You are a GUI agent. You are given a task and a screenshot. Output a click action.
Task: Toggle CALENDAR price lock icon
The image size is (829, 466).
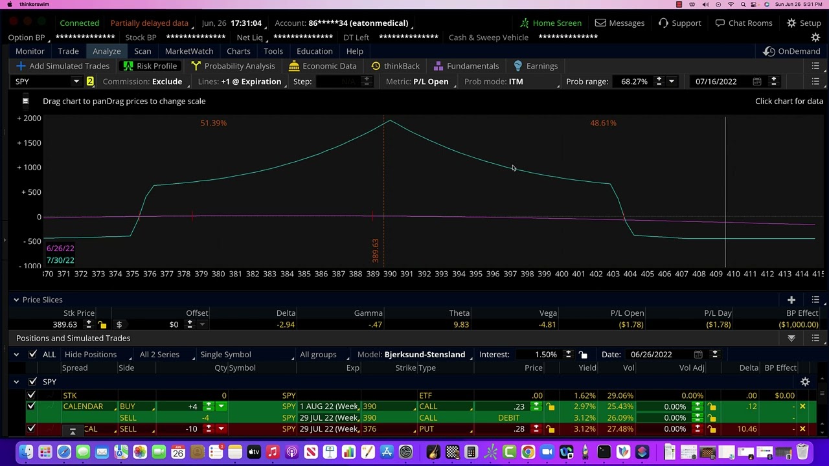click(551, 406)
